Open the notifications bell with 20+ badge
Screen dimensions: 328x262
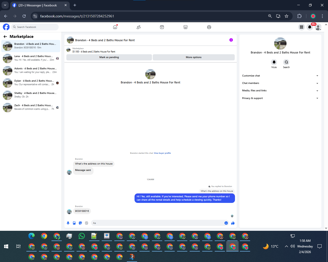(310, 27)
